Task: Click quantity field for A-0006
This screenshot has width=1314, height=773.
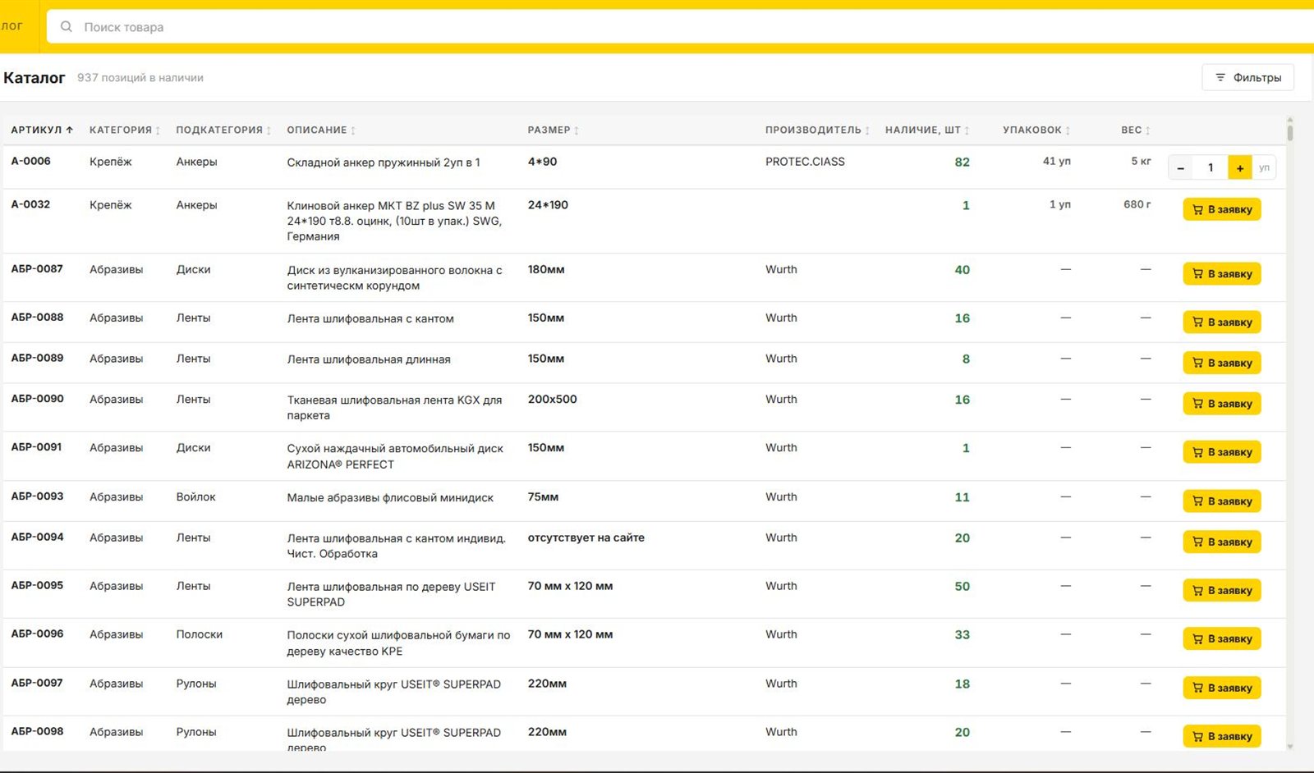Action: [1210, 167]
